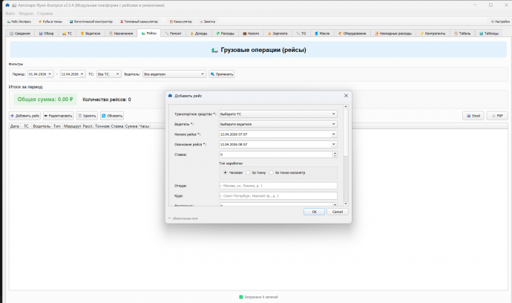Click OK in the Добавить рейс dialog
Viewport: 512px width, 303px height.
click(x=314, y=212)
